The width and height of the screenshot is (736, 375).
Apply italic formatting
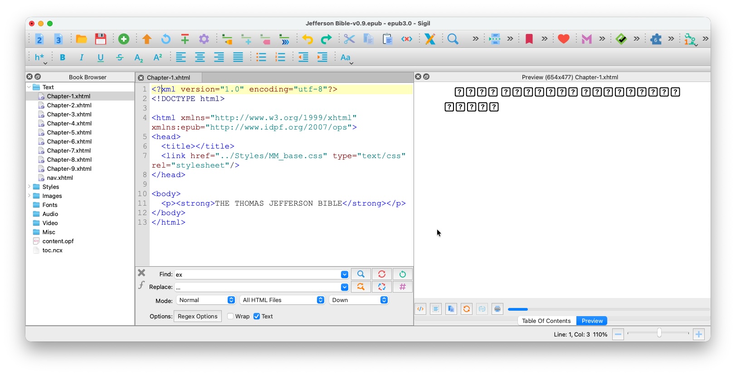[82, 58]
